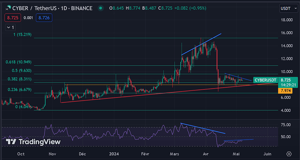This screenshot has height=160, width=300.
Task: Click the 2024 date label on time axis
Action: (x=114, y=154)
